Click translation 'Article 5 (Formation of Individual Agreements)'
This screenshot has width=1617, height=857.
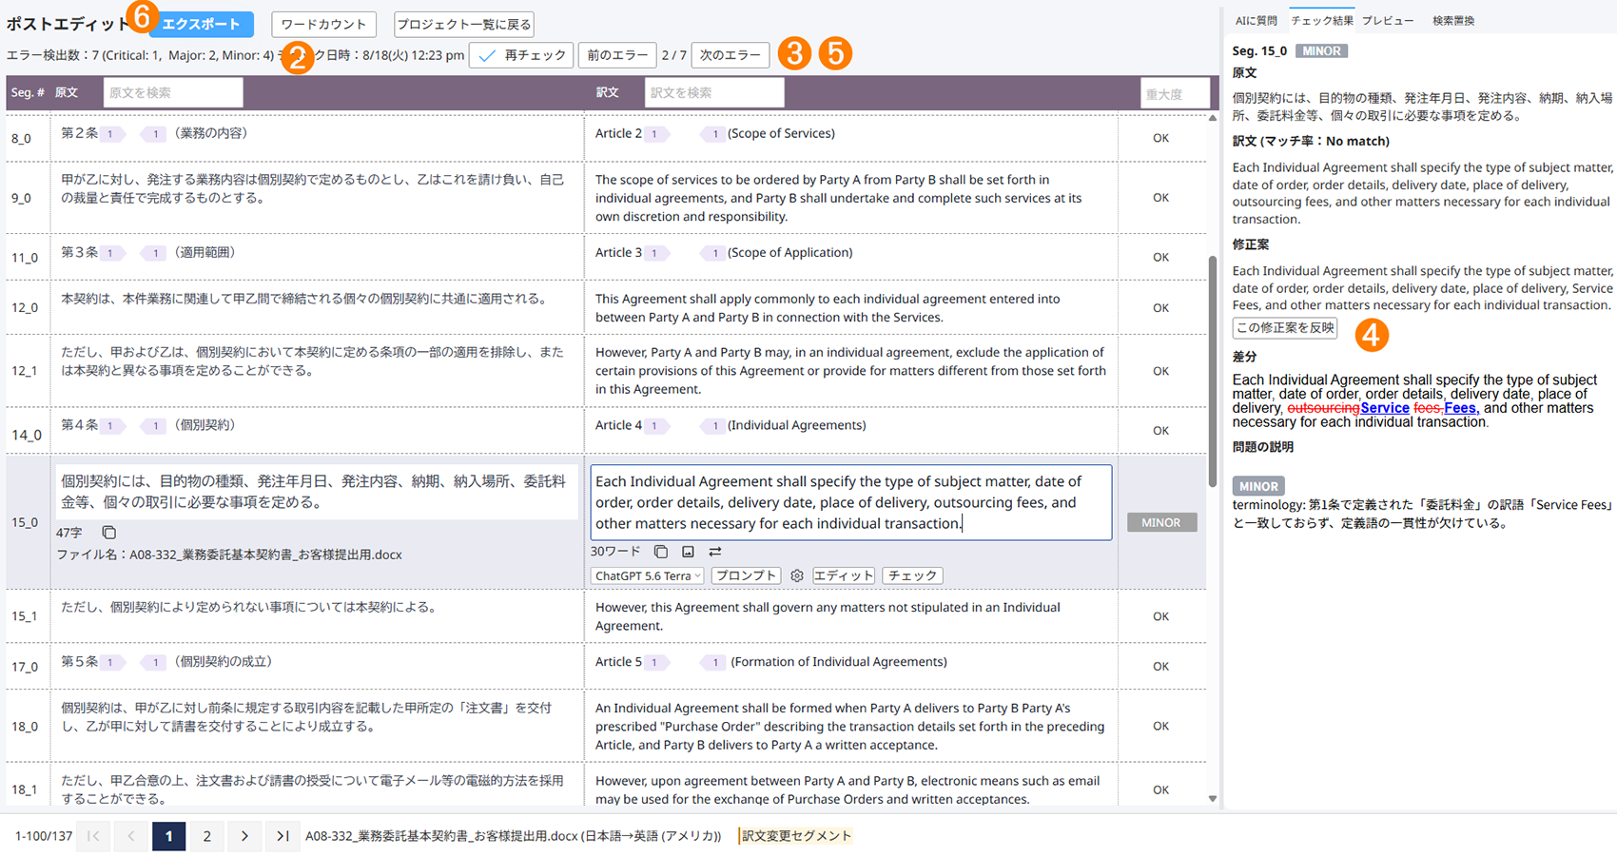click(771, 662)
